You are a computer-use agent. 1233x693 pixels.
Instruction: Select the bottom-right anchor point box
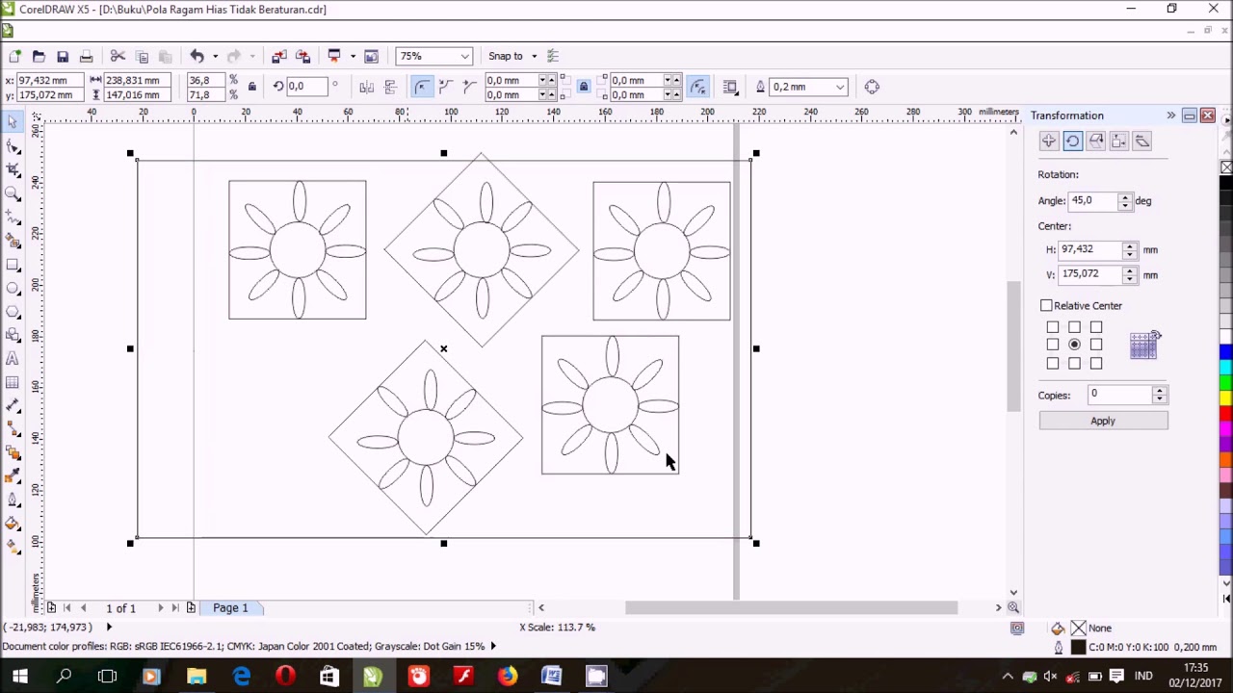(1096, 363)
